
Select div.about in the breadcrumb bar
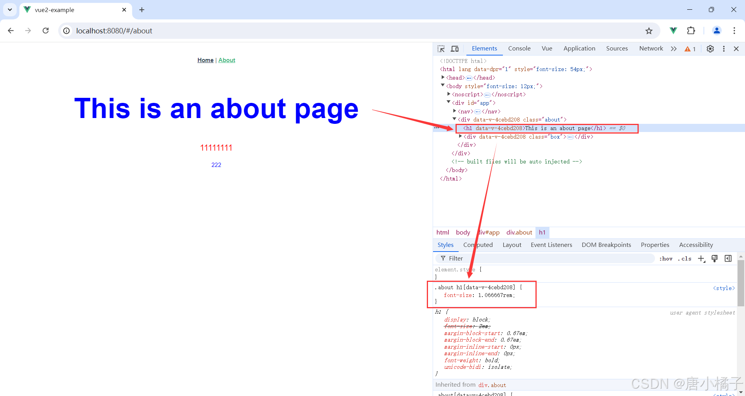point(519,233)
